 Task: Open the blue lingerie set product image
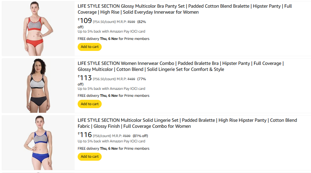pos(38,143)
